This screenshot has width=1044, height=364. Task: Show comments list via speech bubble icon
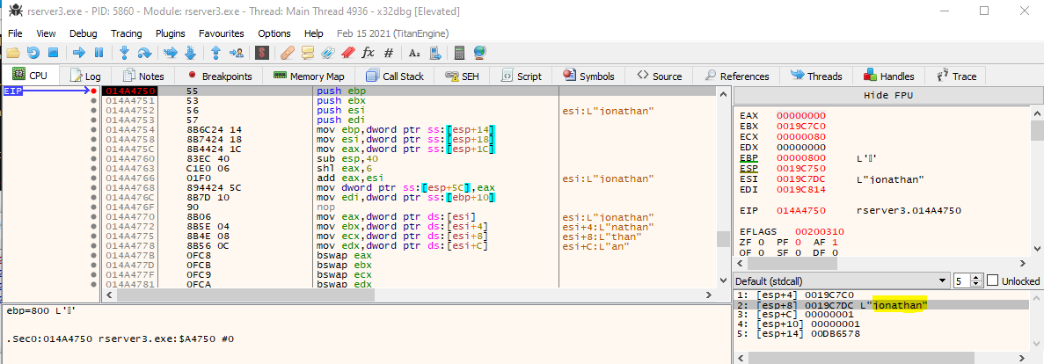(308, 53)
